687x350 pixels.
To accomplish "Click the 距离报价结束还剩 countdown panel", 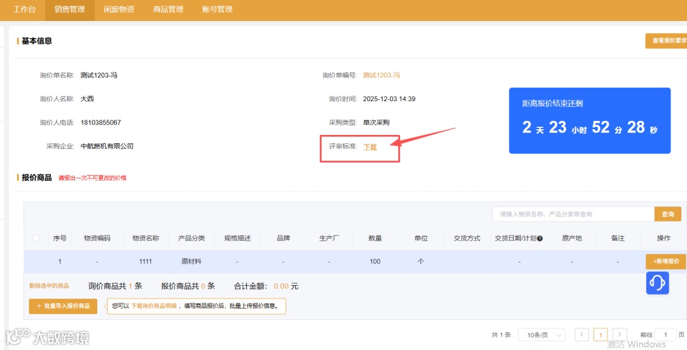I will tap(590, 120).
